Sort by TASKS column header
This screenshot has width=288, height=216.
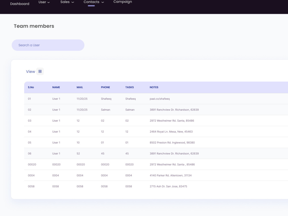pyautogui.click(x=130, y=87)
